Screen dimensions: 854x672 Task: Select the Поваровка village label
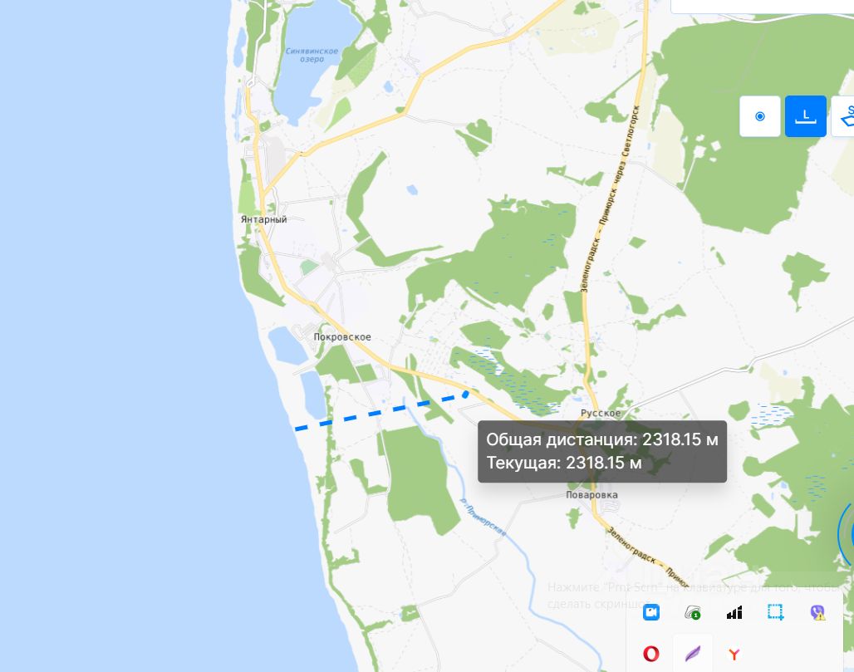(591, 495)
